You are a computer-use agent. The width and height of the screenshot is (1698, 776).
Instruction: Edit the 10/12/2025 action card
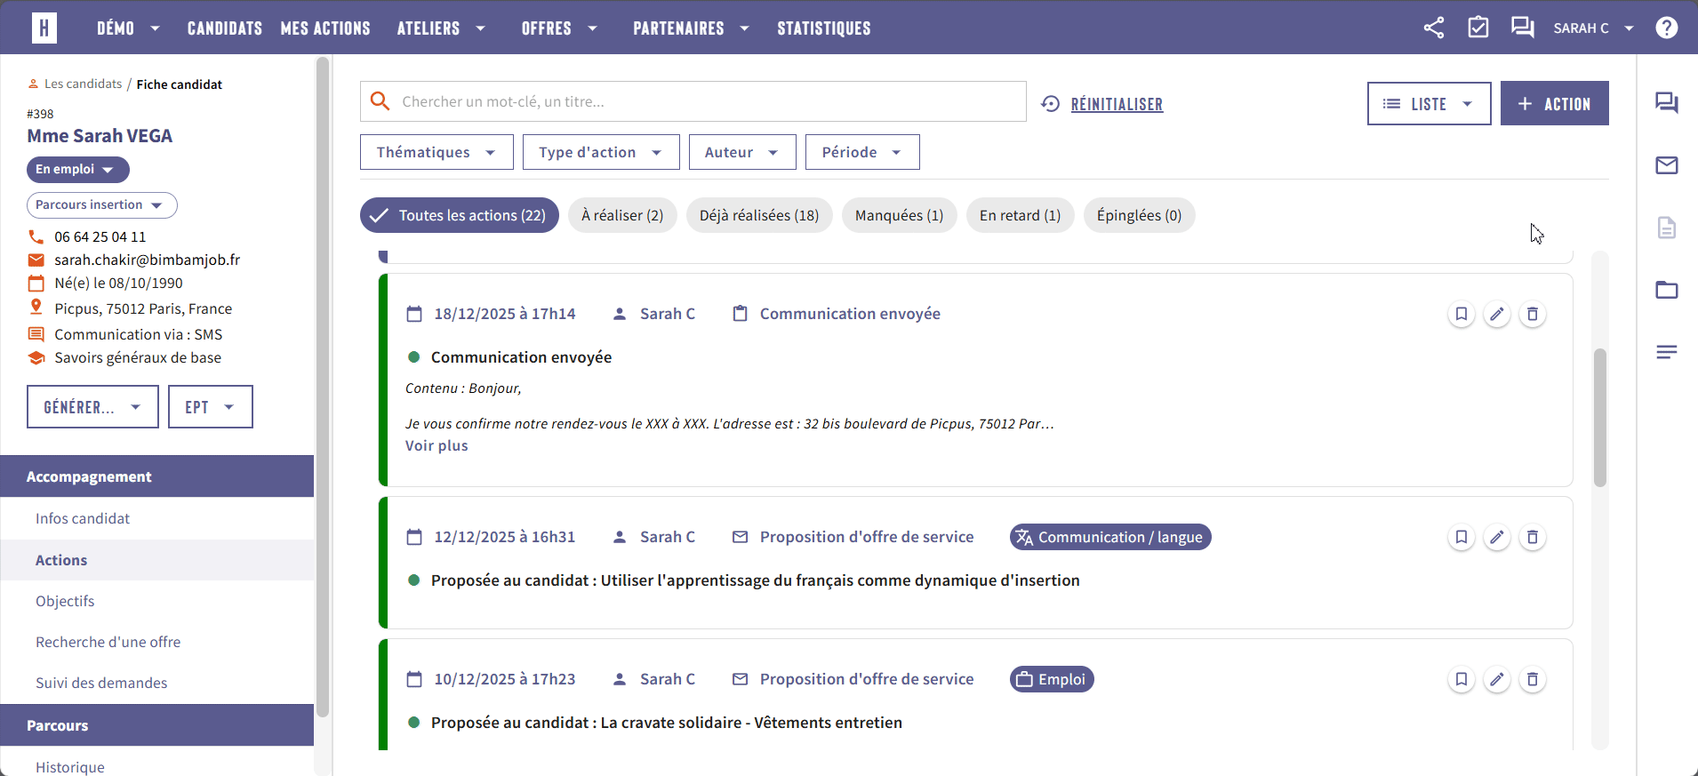(x=1497, y=679)
